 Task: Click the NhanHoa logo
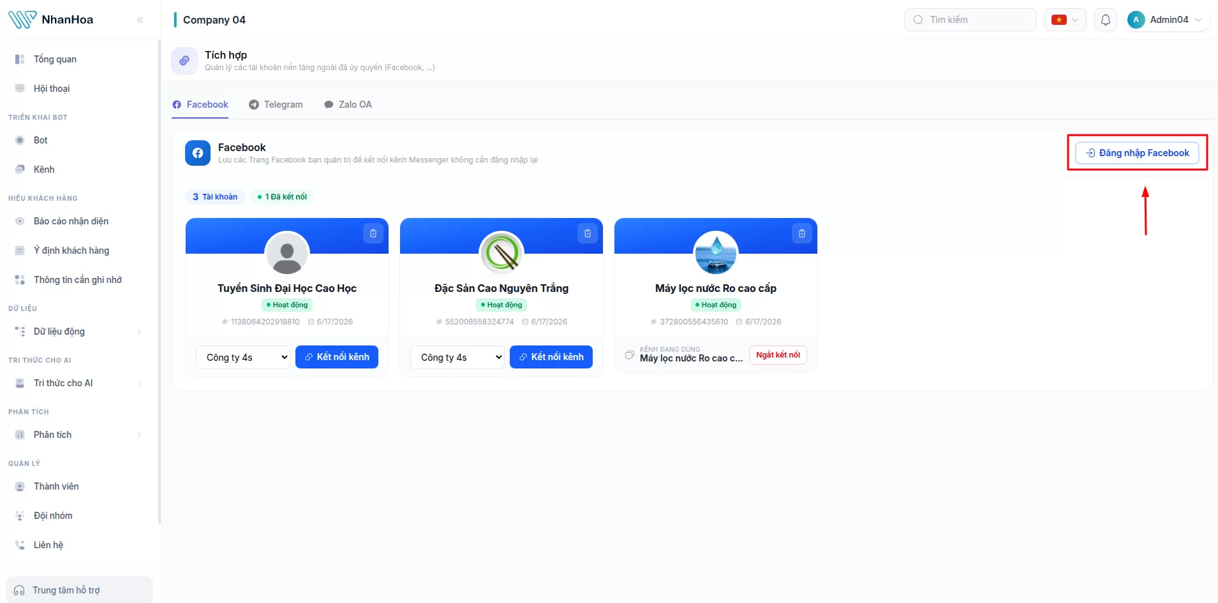coord(51,20)
